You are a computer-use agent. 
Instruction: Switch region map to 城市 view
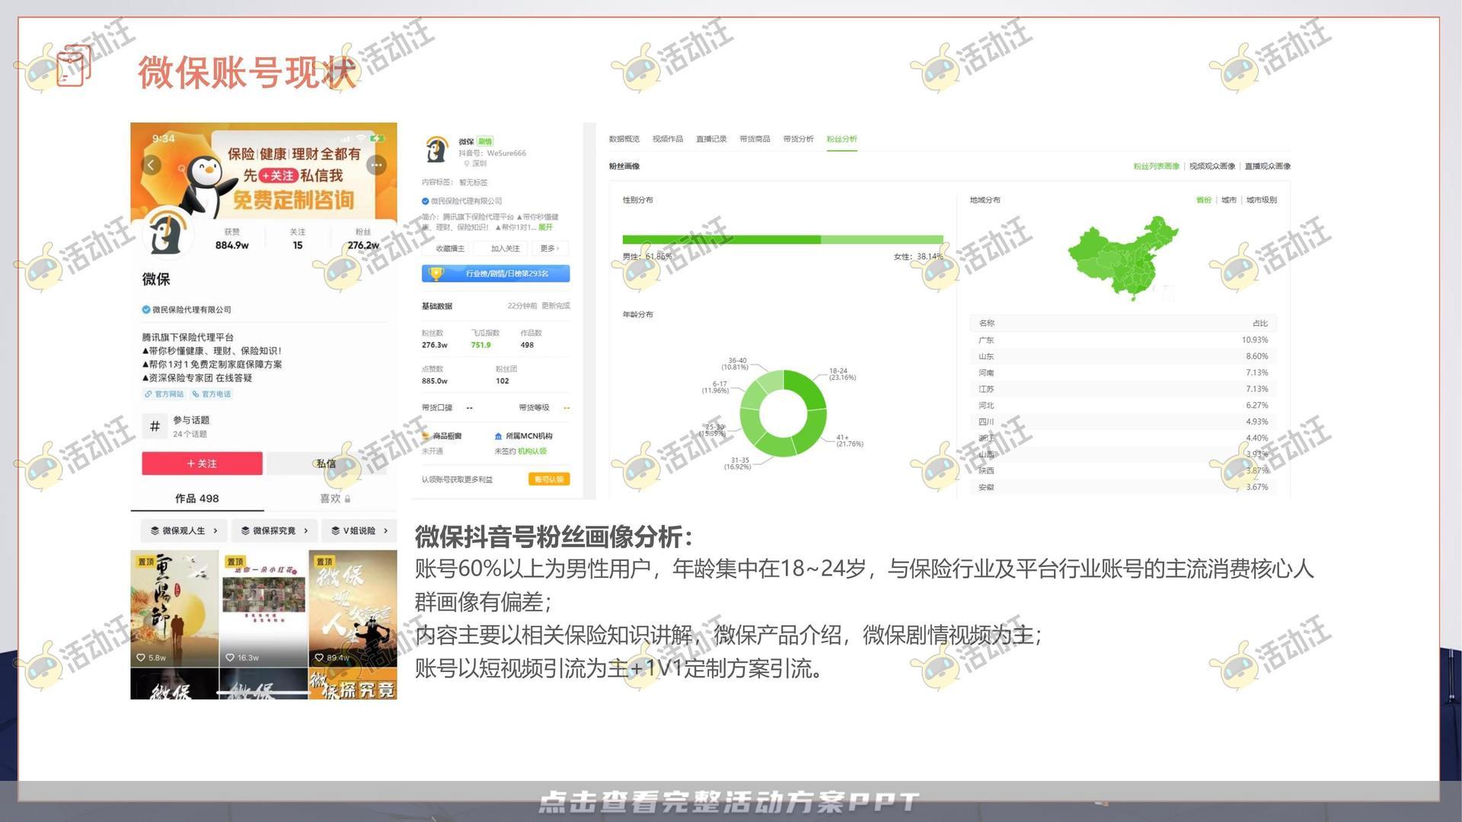coord(1229,200)
